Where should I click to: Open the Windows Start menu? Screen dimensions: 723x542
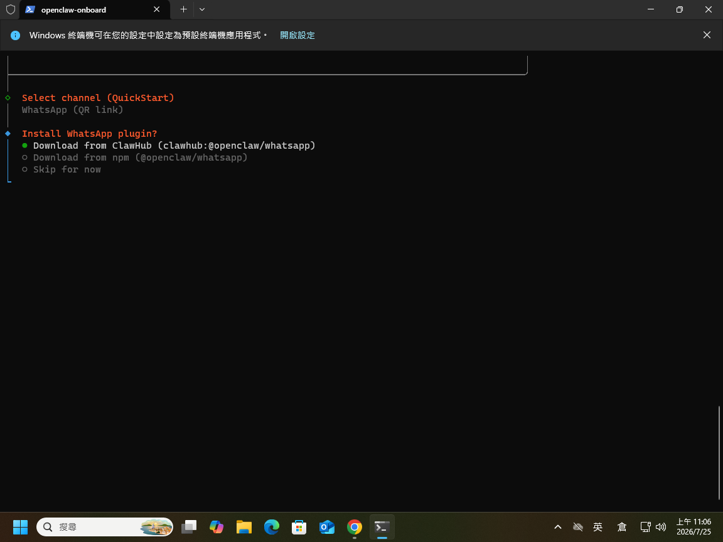pyautogui.click(x=20, y=527)
